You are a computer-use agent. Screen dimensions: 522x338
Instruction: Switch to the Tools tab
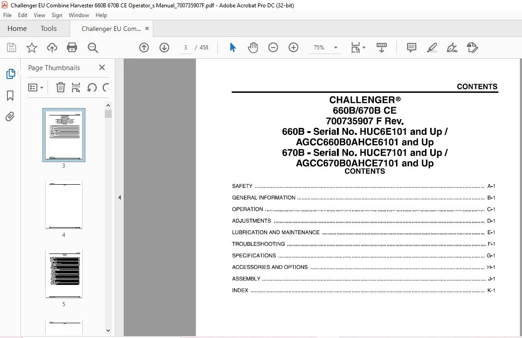tap(48, 29)
